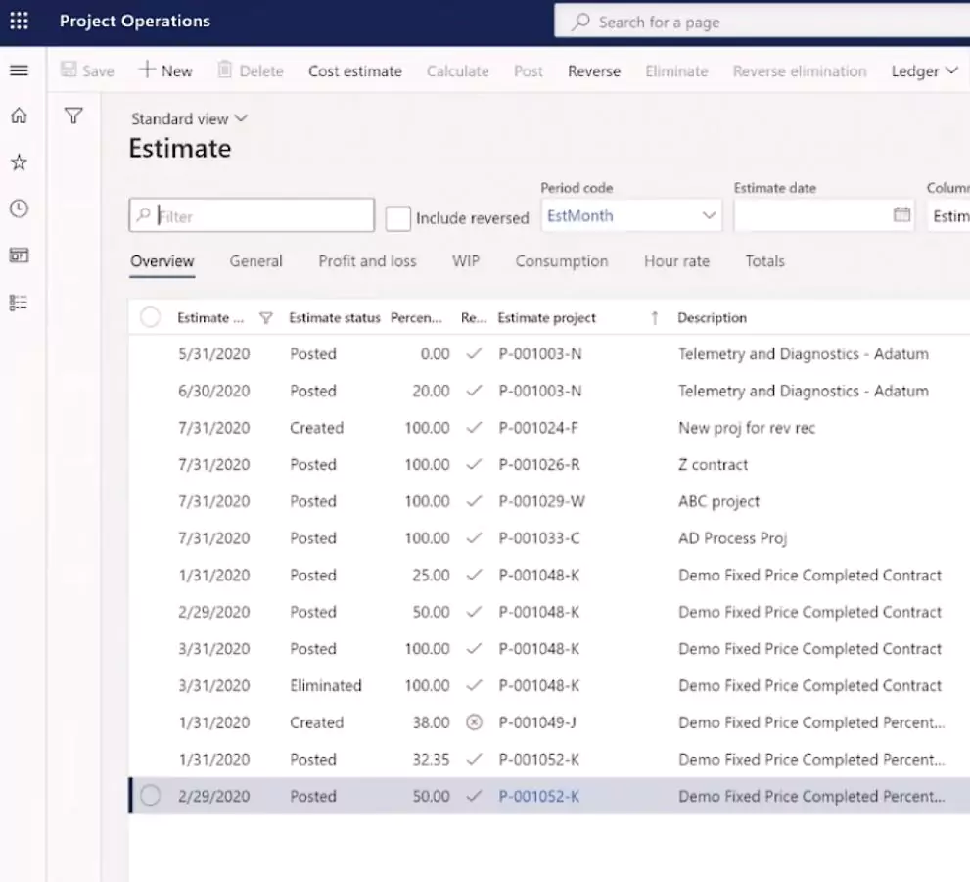The width and height of the screenshot is (970, 882).
Task: Expand the Ledger menu
Action: pos(924,71)
